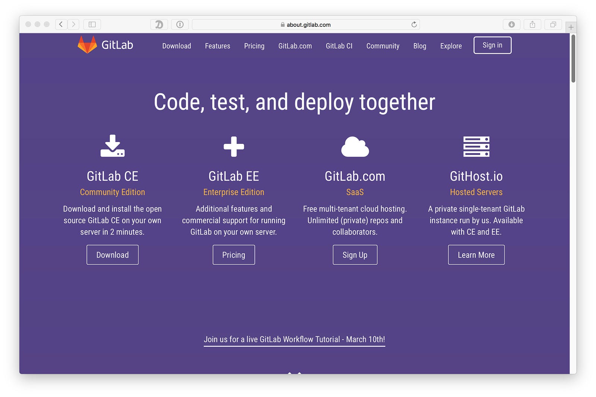Click the Community Edition subtitle
The width and height of the screenshot is (596, 397).
[x=112, y=192]
